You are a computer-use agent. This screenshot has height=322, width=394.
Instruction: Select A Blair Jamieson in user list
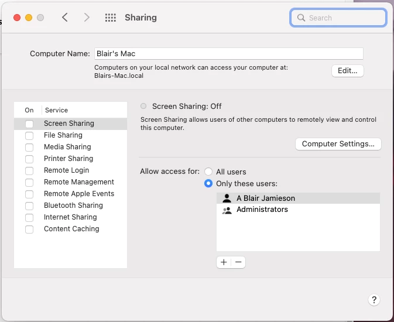(x=298, y=198)
